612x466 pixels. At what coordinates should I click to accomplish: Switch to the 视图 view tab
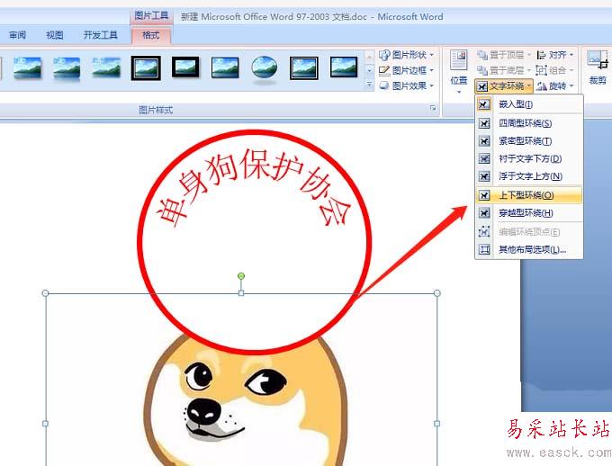click(x=55, y=35)
